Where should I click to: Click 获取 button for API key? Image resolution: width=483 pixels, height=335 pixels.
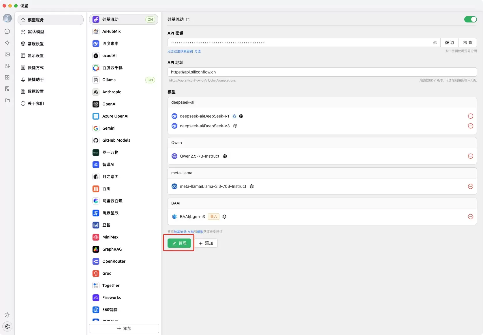(x=450, y=43)
